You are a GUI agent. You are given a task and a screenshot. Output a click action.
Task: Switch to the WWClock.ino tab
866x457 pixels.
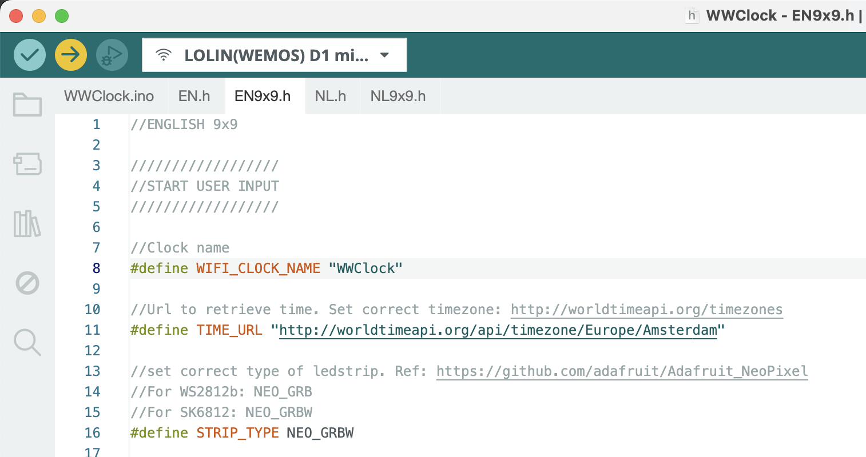(109, 96)
